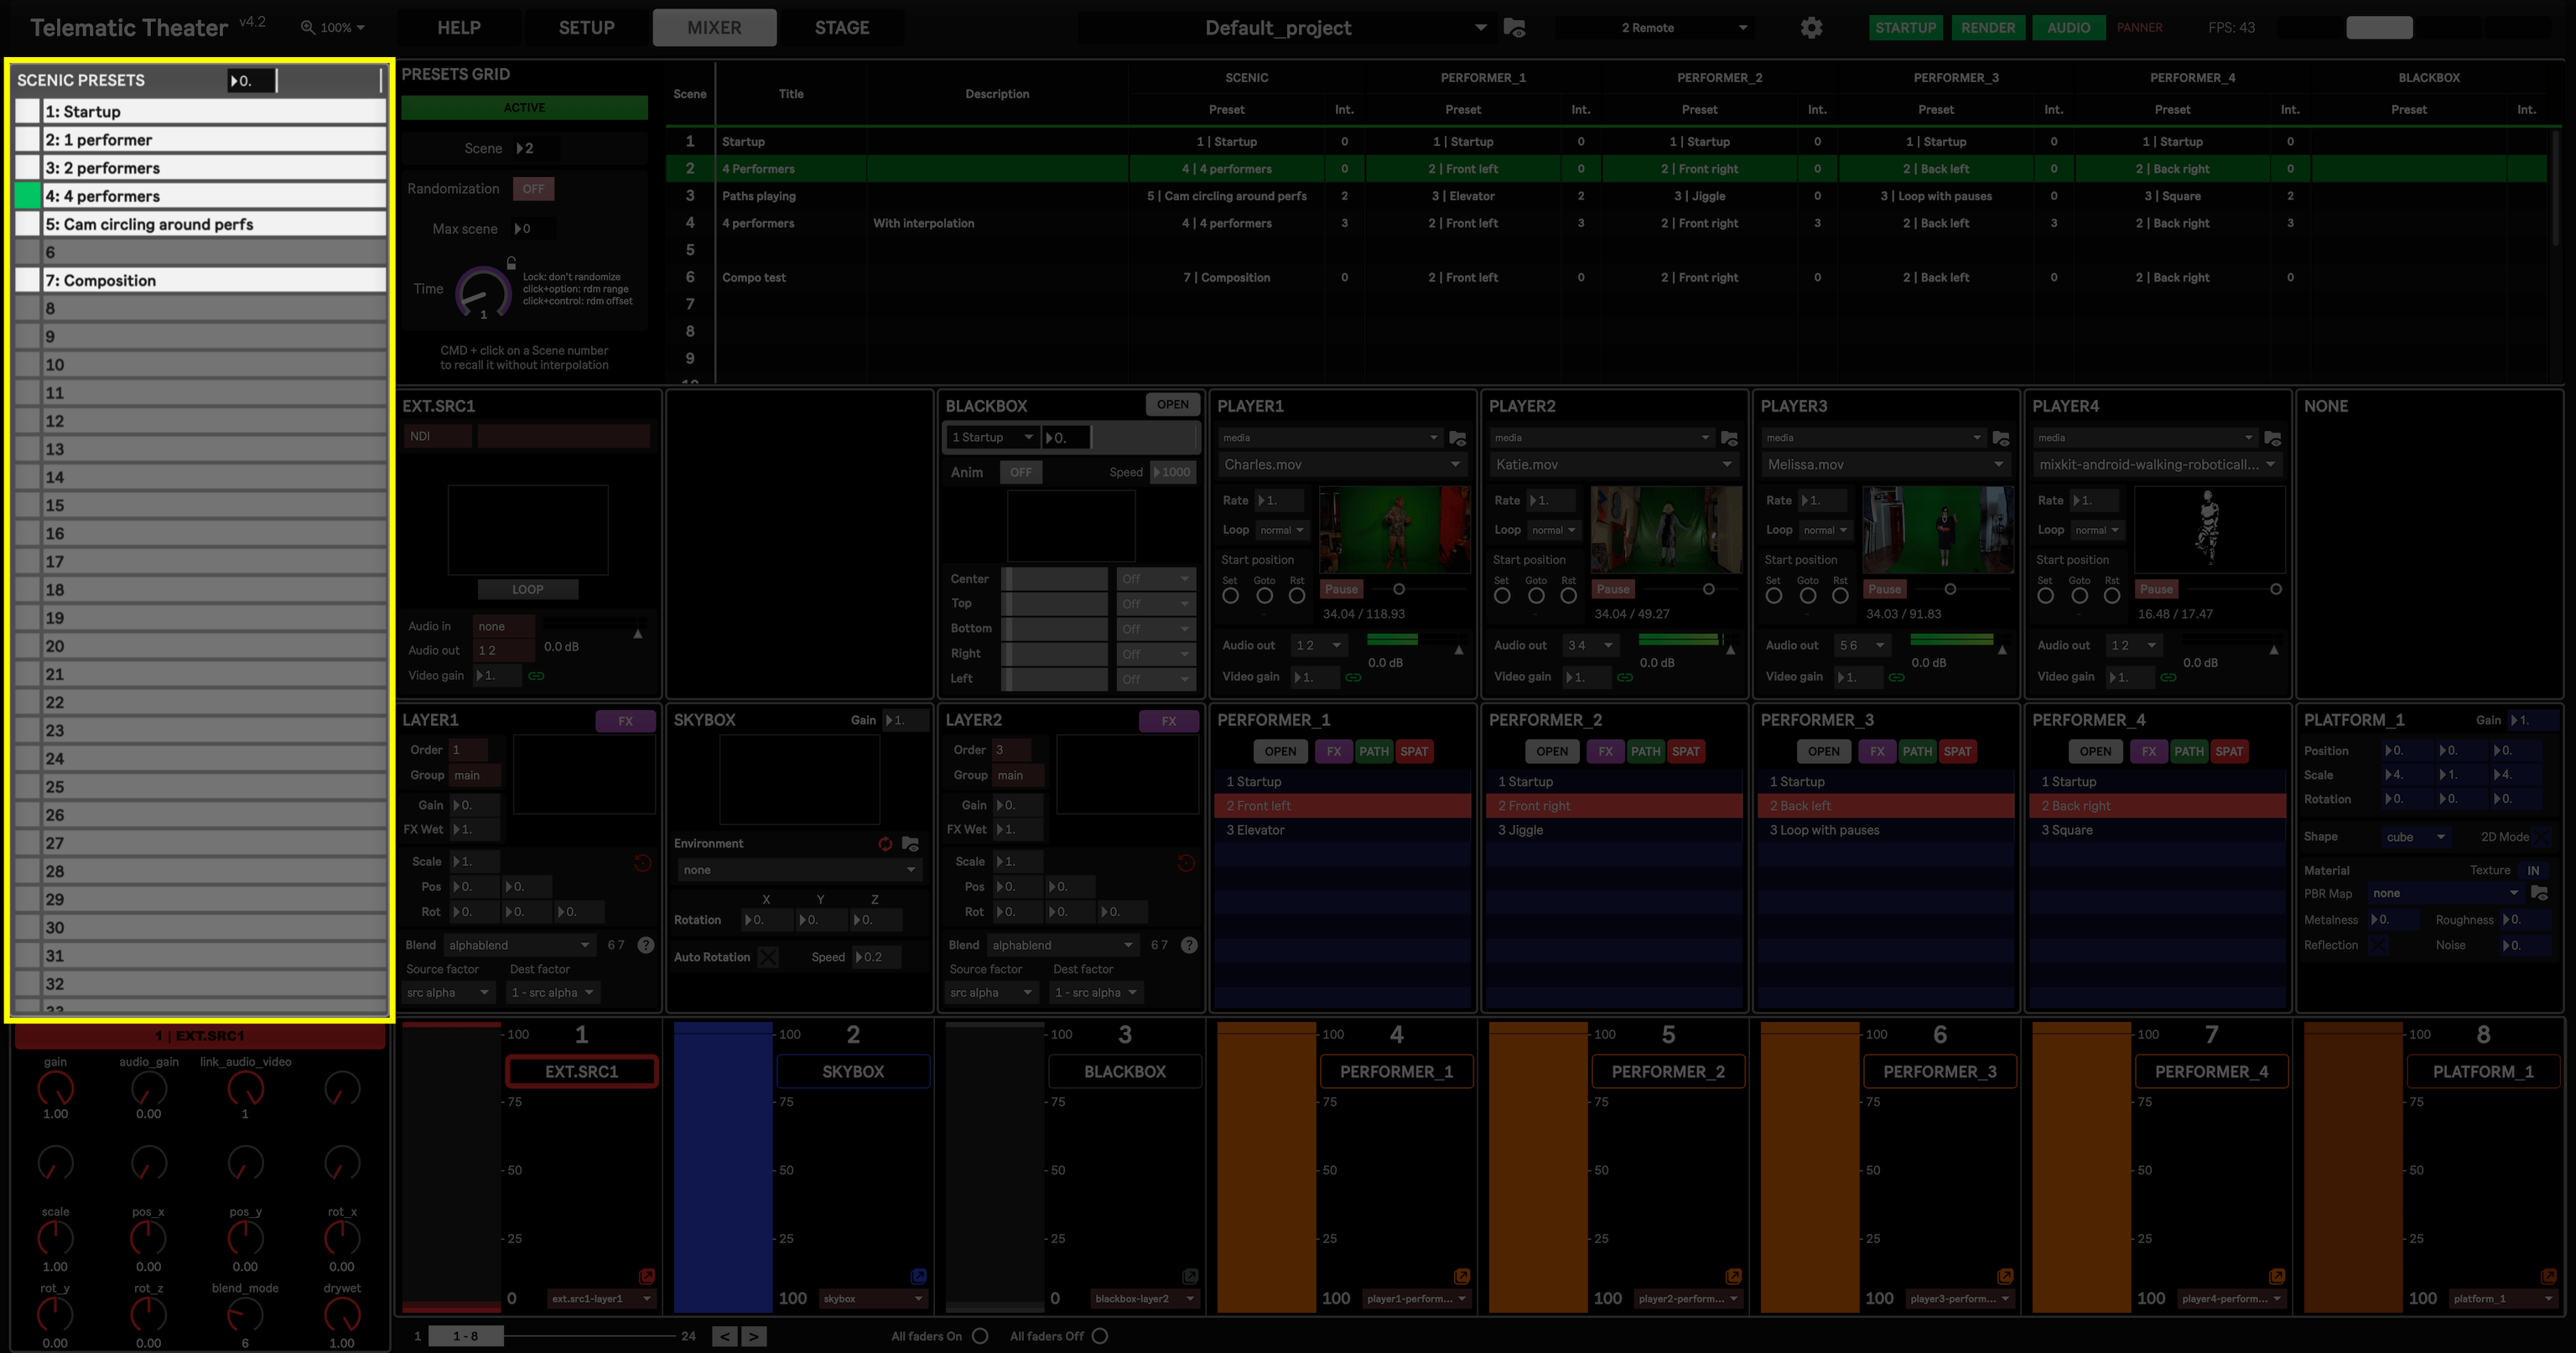Open the media folder icon in PLAYER3

tap(2001, 438)
